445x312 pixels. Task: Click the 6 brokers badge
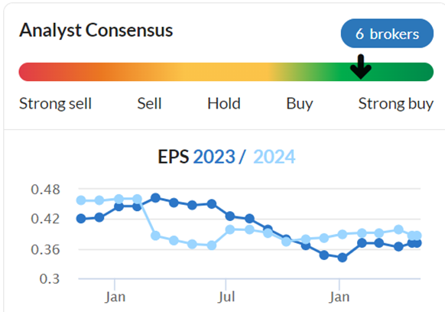pyautogui.click(x=387, y=34)
